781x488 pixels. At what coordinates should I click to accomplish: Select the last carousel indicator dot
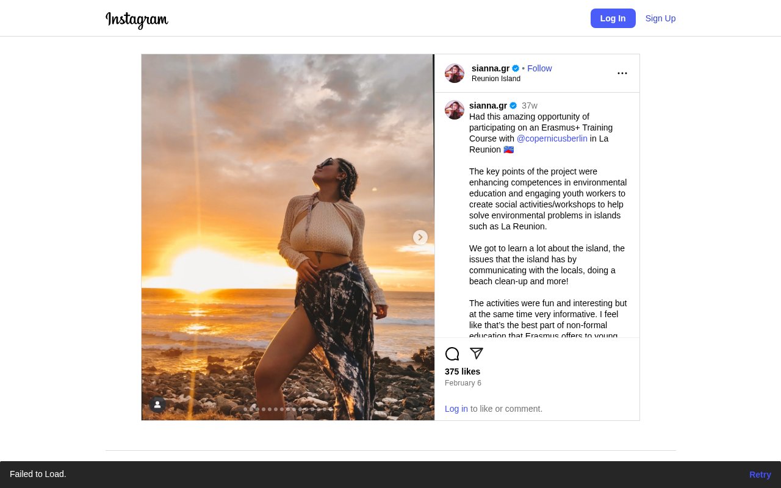coord(331,409)
